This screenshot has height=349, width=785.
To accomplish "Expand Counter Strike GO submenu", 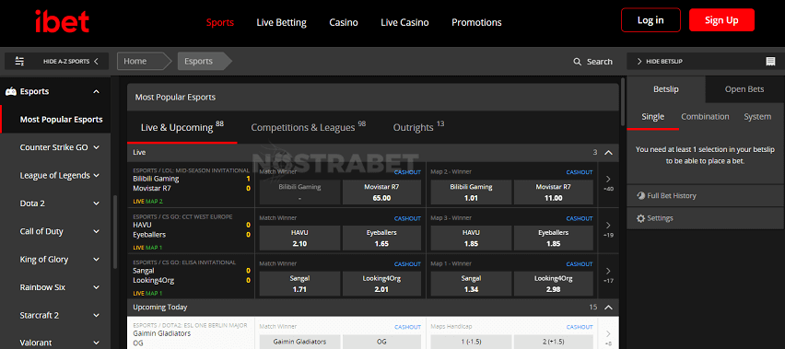I will 96,147.
